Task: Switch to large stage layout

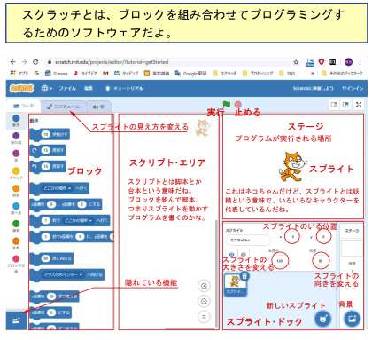Action: click(x=345, y=105)
